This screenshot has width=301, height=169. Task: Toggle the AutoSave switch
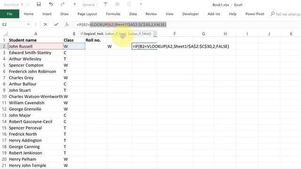[x=25, y=4]
